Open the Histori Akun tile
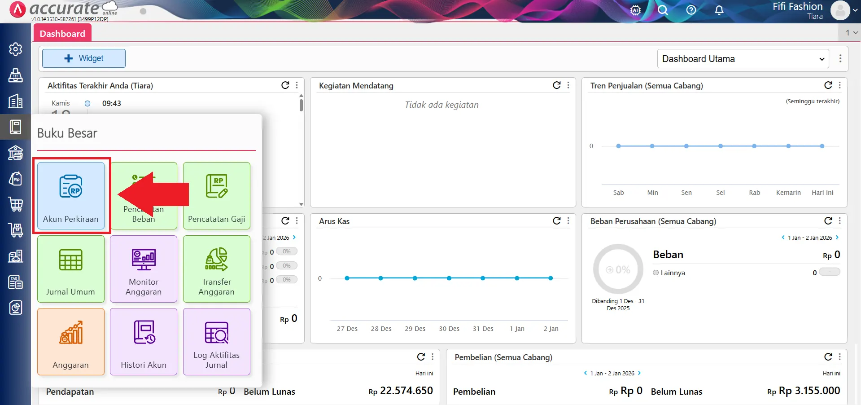 pyautogui.click(x=144, y=342)
